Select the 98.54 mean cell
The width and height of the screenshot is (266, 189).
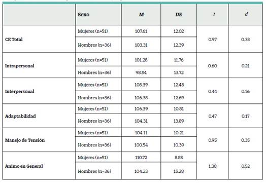(141, 72)
